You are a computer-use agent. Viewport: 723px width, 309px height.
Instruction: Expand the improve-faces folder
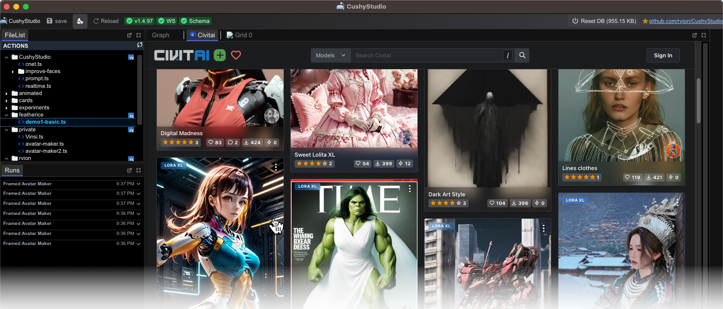click(x=13, y=72)
